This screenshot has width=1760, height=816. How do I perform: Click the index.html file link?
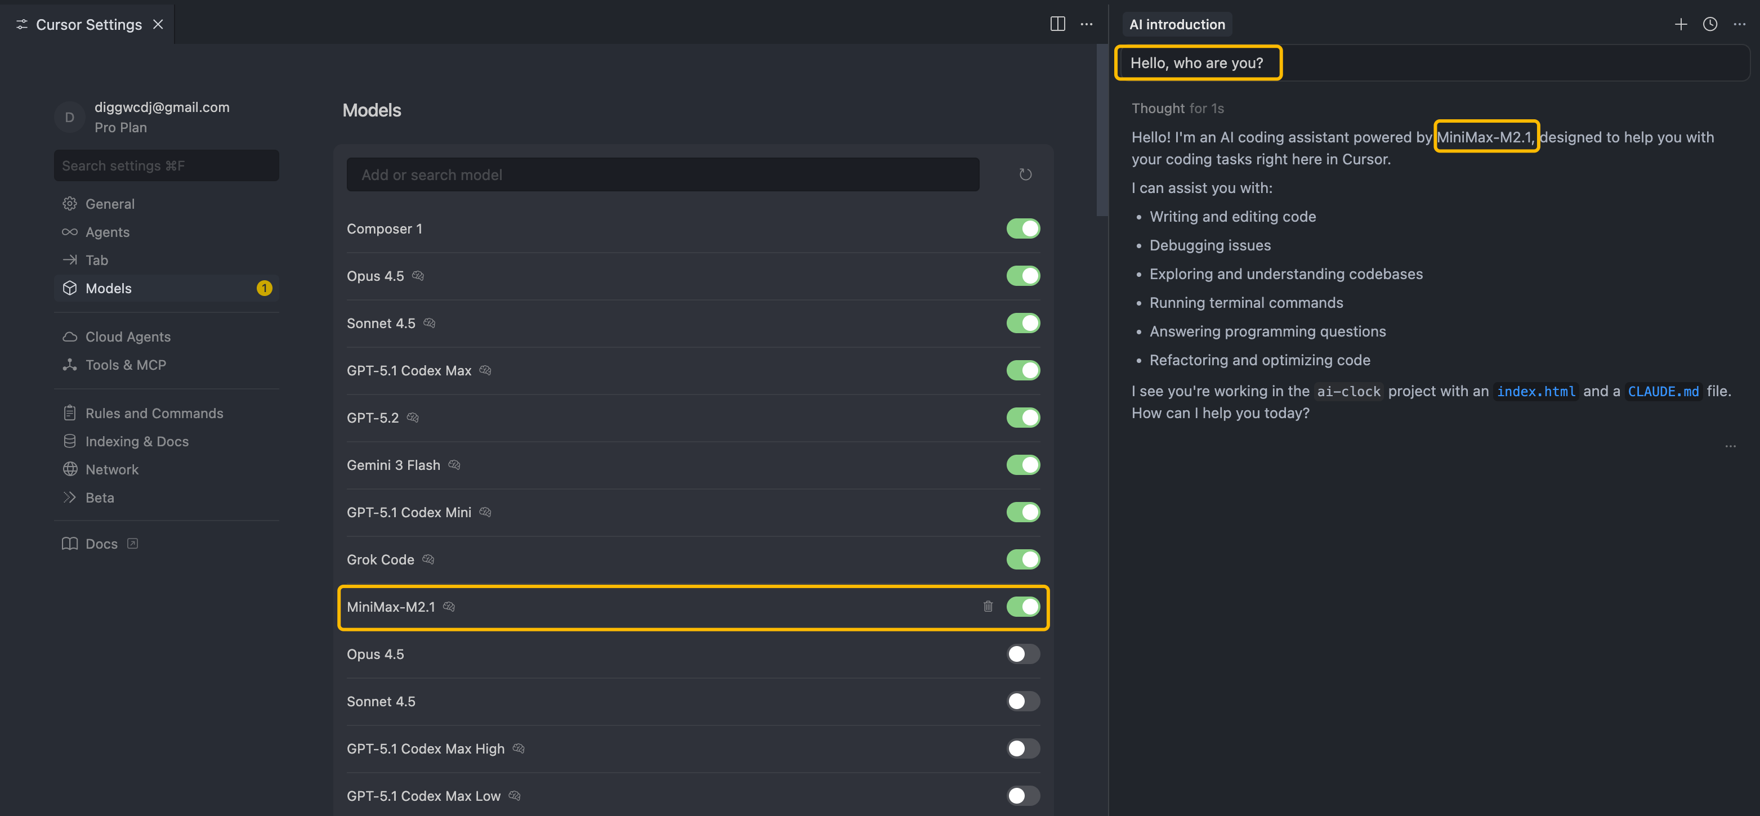point(1535,391)
